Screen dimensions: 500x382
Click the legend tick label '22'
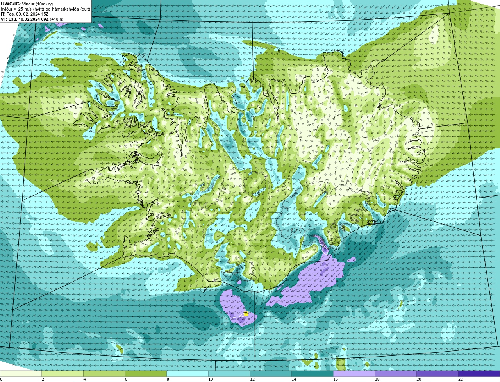(461, 379)
